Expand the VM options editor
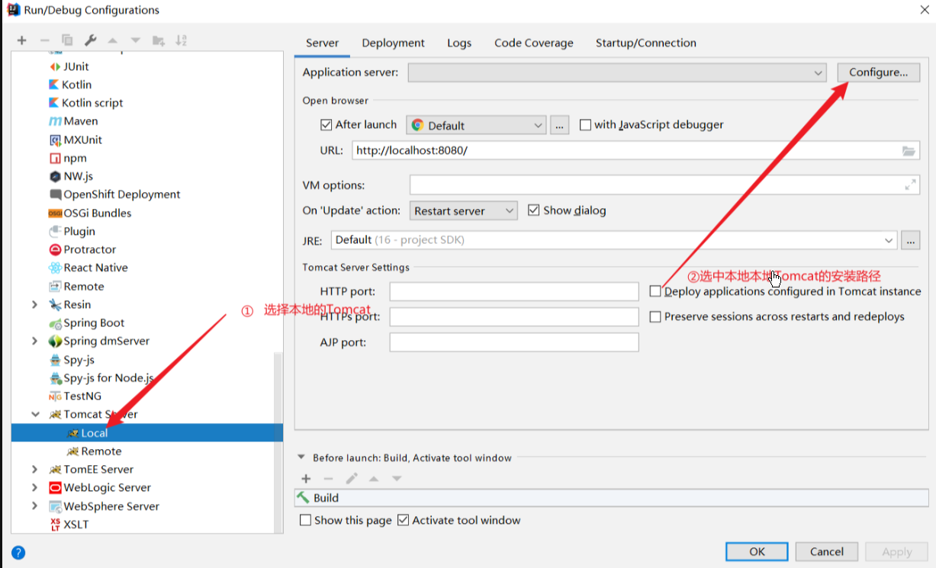Viewport: 936px width, 568px height. [910, 185]
